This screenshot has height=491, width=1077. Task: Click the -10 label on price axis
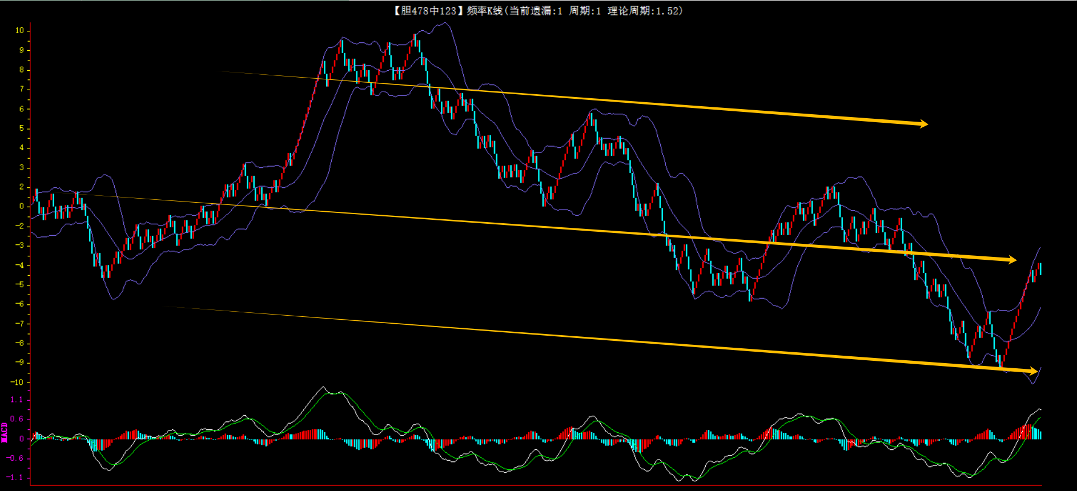(18, 383)
